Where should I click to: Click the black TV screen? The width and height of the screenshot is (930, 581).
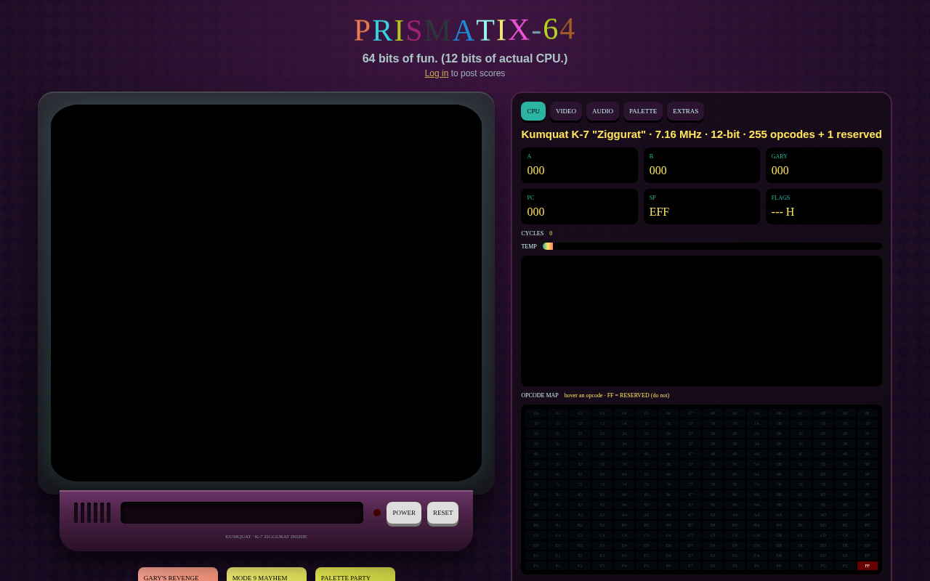coord(266,293)
